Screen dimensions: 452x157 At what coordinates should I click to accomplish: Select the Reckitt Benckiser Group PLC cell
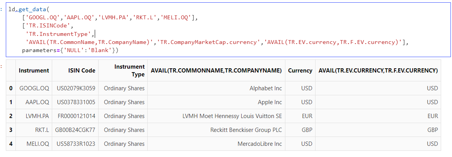(246, 130)
